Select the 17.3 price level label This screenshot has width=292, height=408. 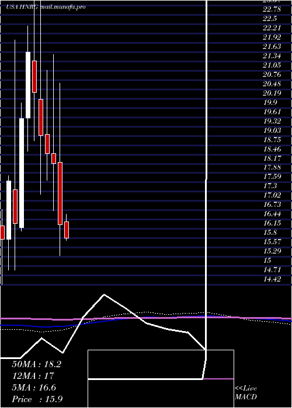[270, 186]
